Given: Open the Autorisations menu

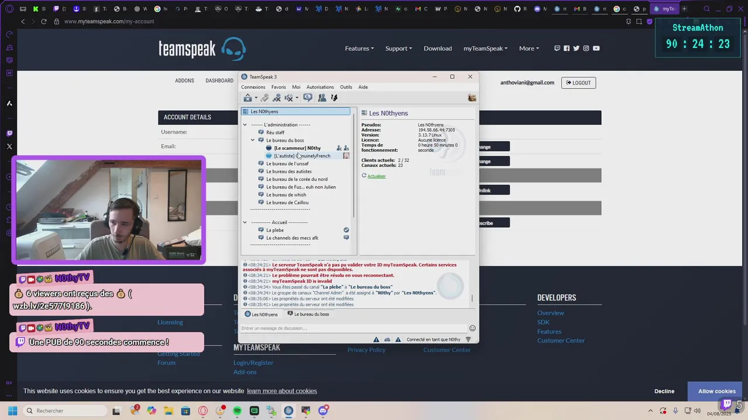Looking at the screenshot, I should [320, 87].
